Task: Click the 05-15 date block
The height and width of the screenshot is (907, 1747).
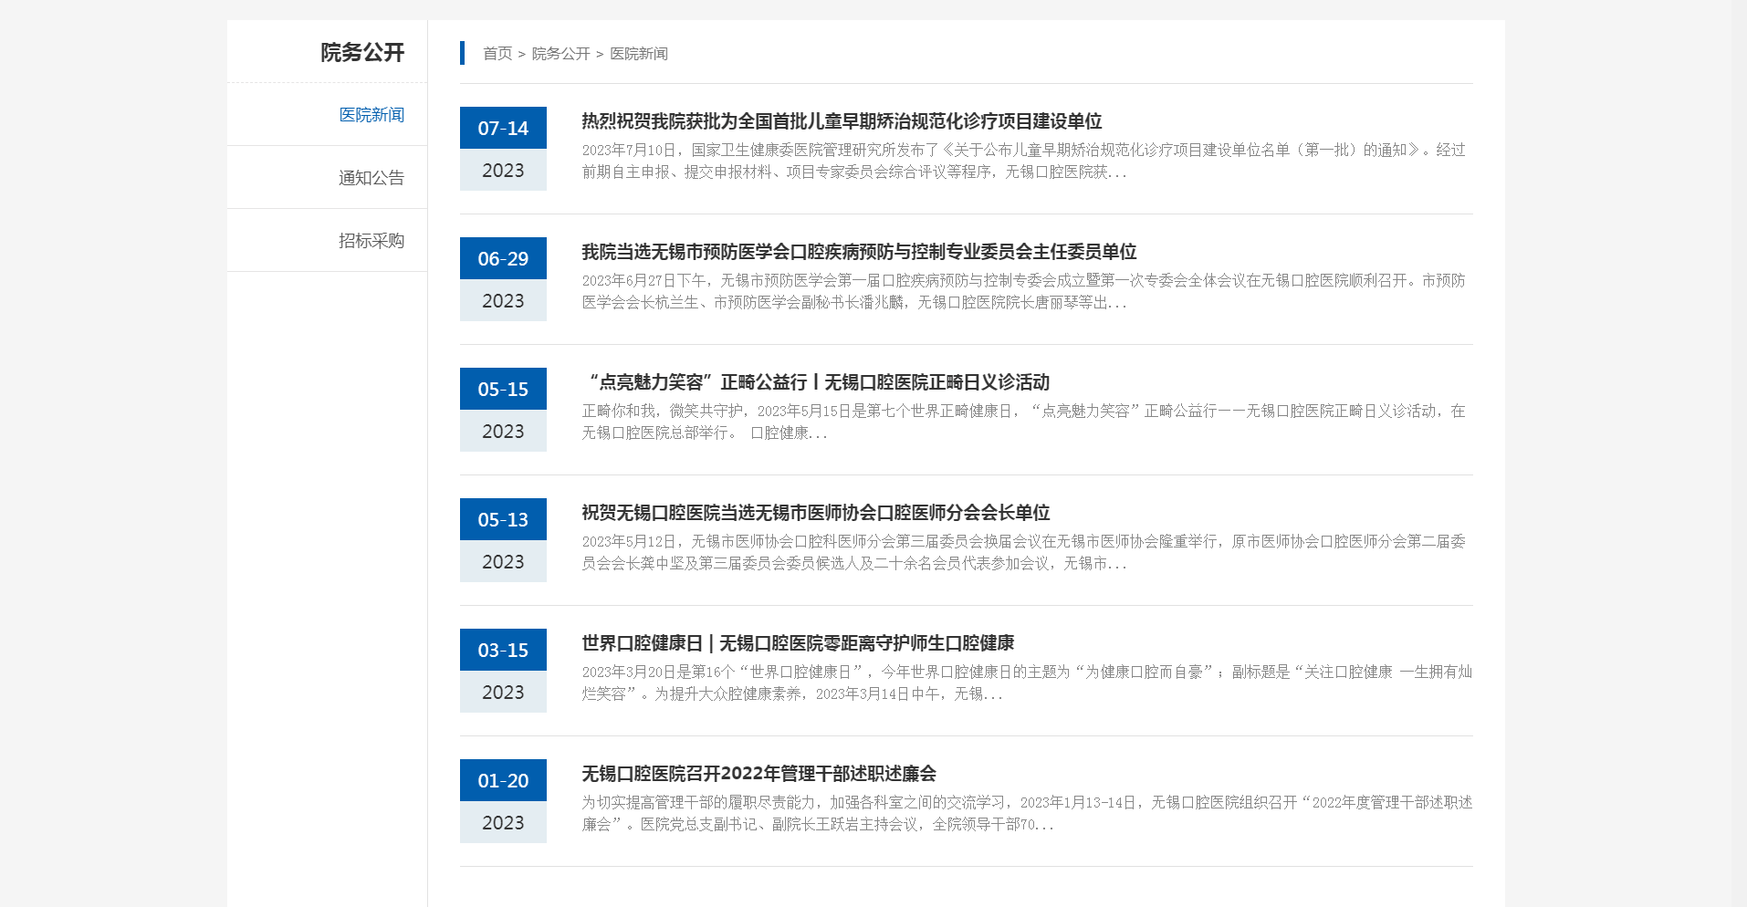Action: [503, 390]
